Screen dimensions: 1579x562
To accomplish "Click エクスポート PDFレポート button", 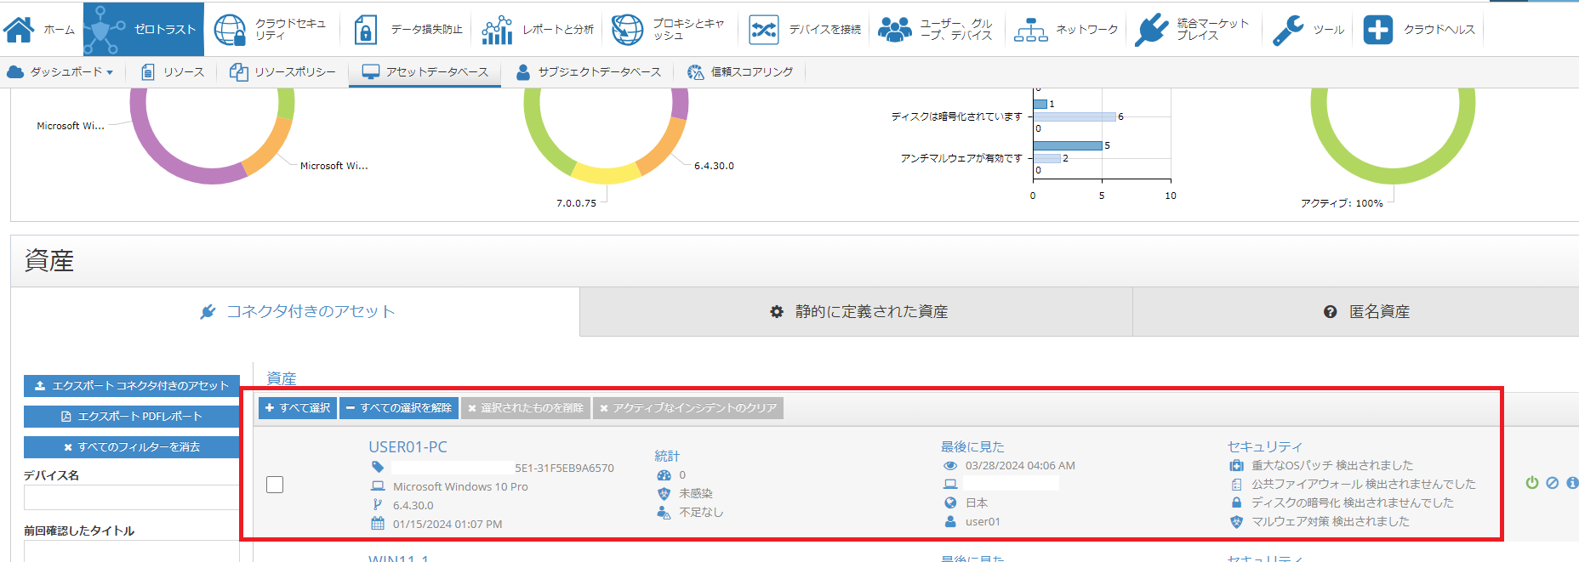I will 132,417.
